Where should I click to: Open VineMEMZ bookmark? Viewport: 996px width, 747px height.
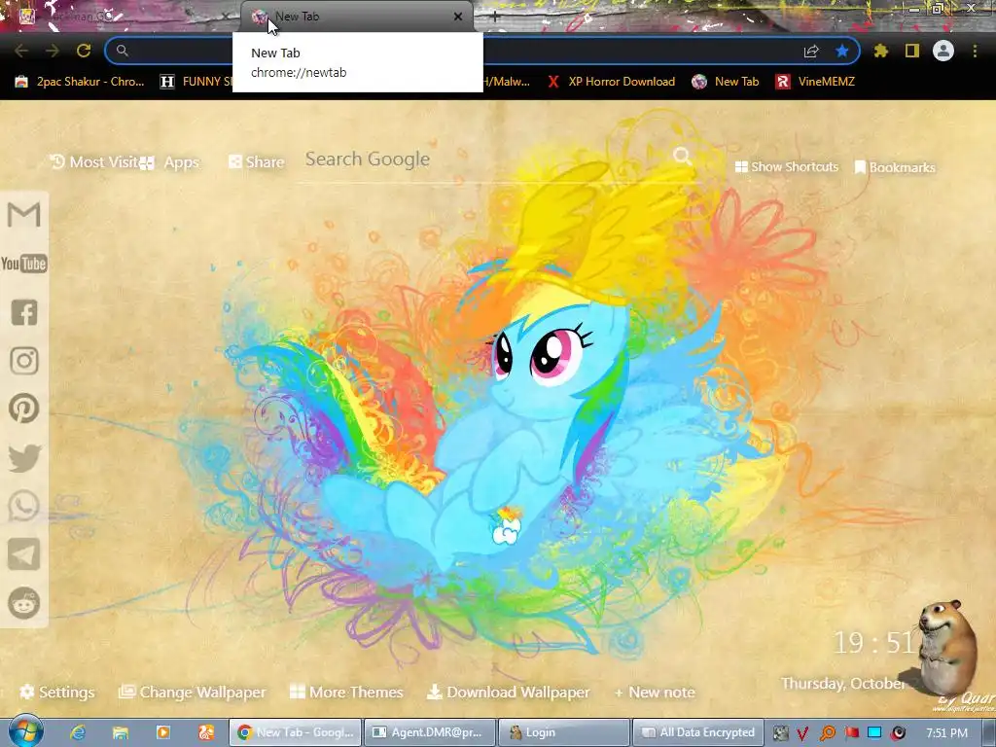click(x=815, y=82)
